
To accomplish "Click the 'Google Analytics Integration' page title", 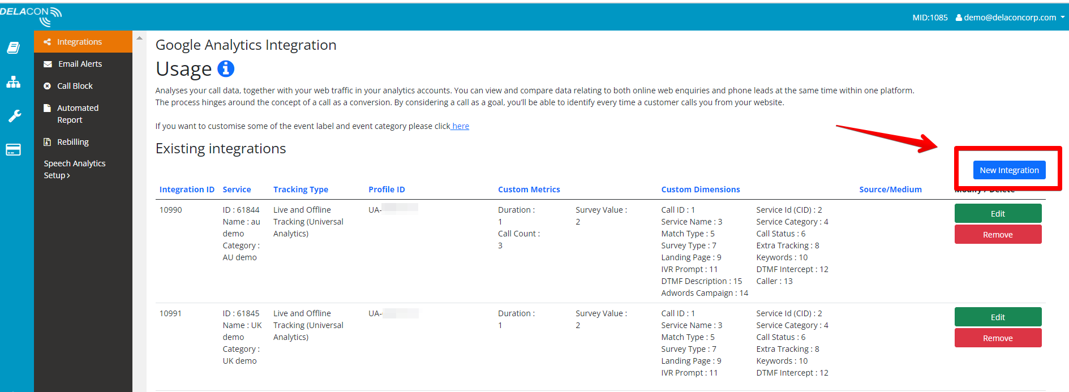I will [x=246, y=45].
